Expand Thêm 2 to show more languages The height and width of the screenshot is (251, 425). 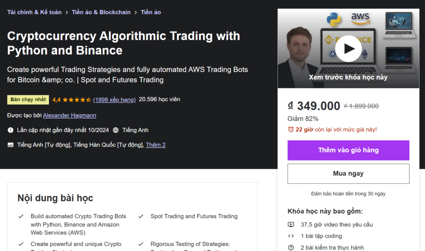(155, 145)
